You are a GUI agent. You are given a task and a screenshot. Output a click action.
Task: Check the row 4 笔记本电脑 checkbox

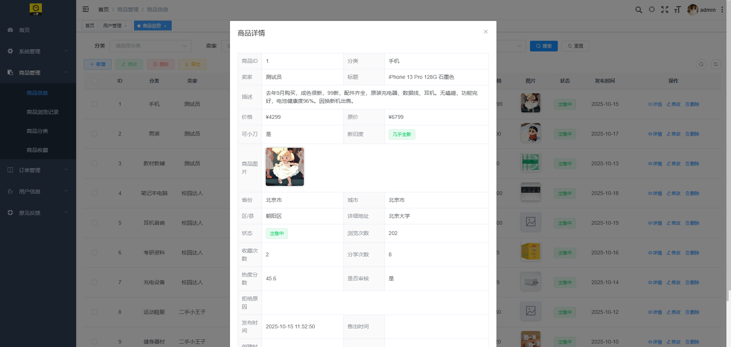point(94,193)
